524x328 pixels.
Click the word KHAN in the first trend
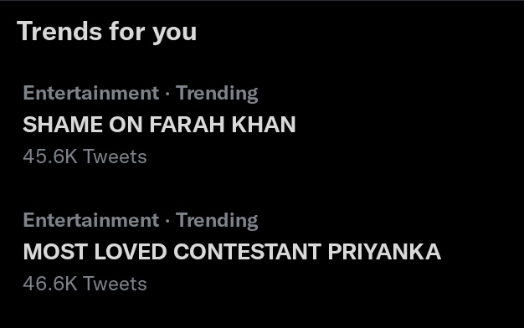click(x=264, y=124)
